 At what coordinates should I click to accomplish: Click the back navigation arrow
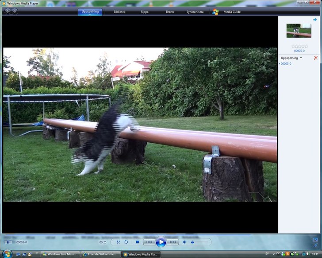(8, 11)
